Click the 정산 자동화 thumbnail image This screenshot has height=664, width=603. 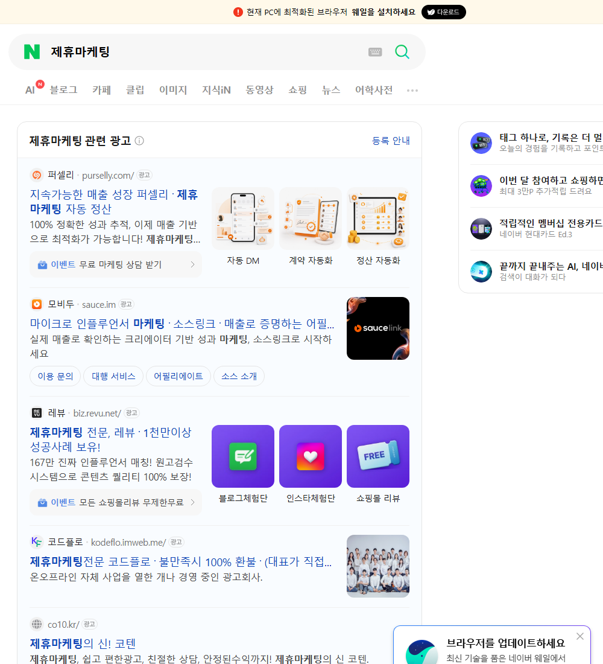[x=378, y=219]
